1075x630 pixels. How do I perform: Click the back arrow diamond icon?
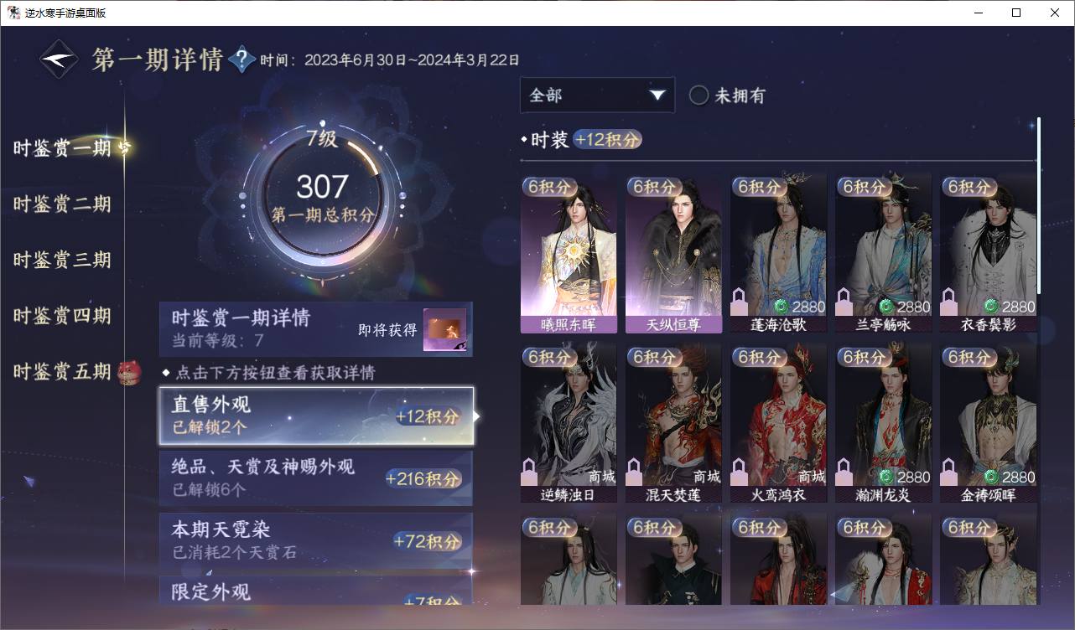[60, 59]
